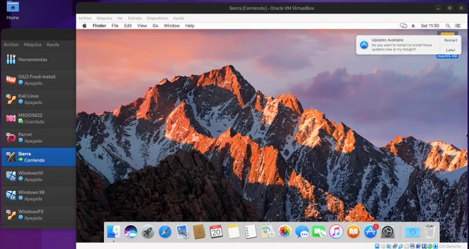Screen dimensions: 469x249
Task: Select Herramientas in VirtualBox Manager
Action: 39,59
